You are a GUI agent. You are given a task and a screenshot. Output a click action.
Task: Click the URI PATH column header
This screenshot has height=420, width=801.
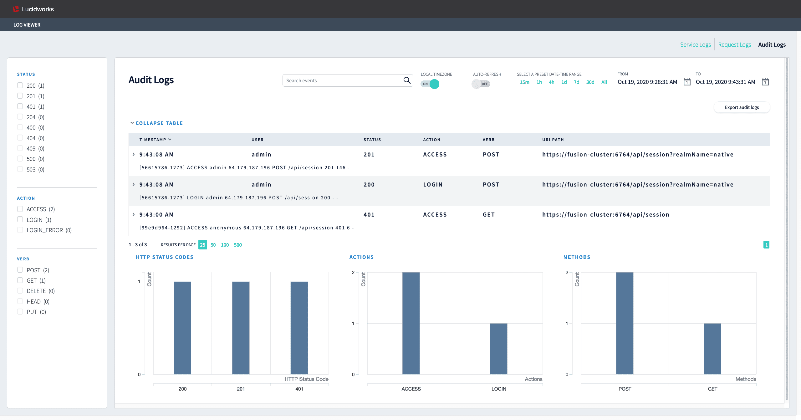point(553,140)
